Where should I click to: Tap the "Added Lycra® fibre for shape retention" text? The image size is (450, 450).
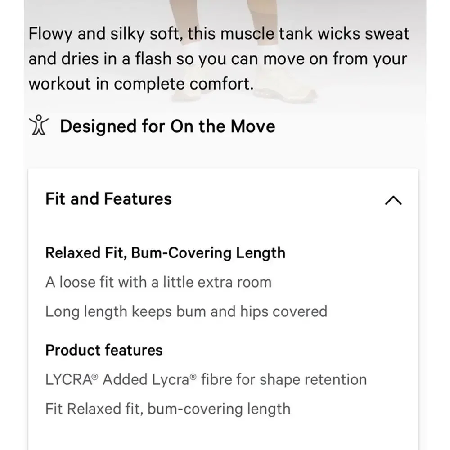pos(235,379)
